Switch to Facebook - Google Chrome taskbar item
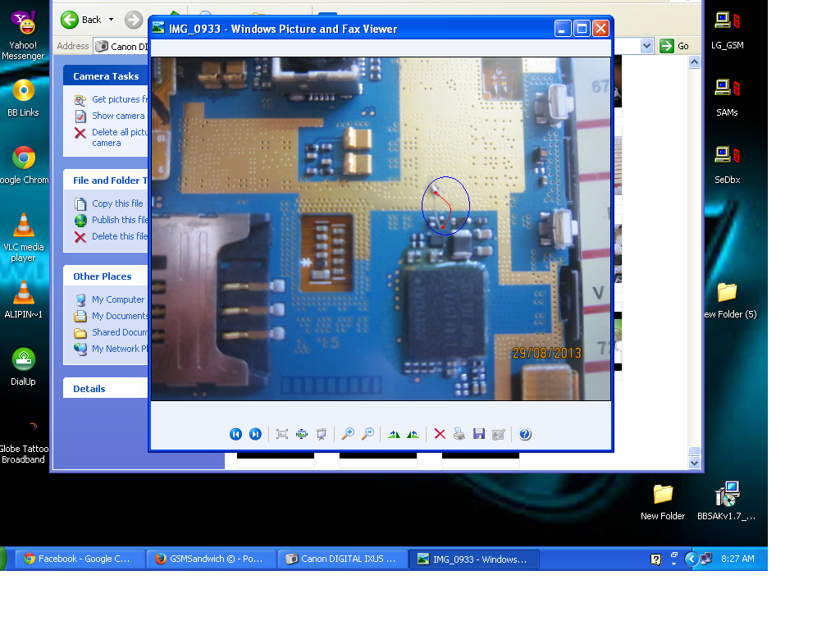 79,559
